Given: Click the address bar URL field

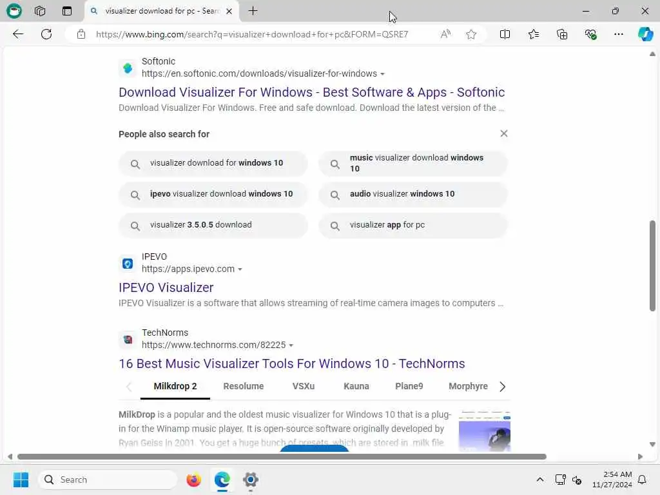Looking at the screenshot, I should tap(252, 34).
